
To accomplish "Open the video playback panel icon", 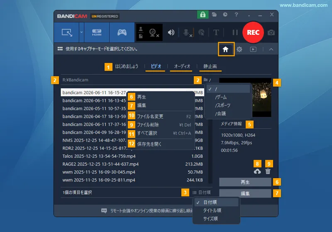I will [x=253, y=49].
